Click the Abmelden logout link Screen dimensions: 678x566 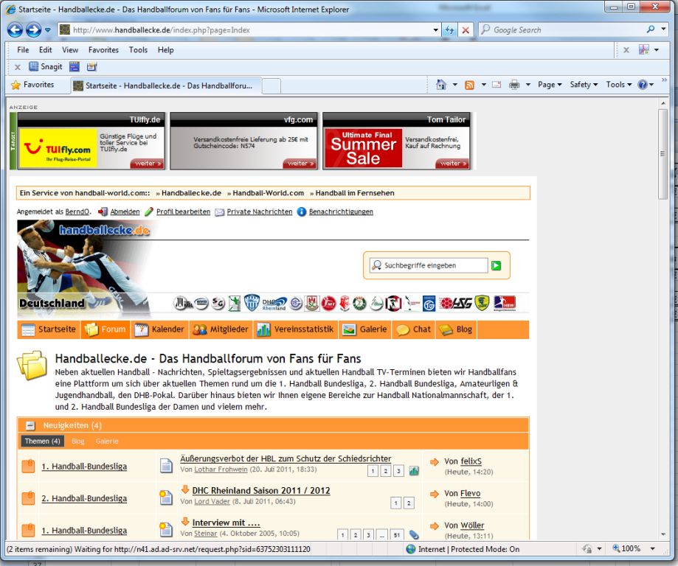125,212
